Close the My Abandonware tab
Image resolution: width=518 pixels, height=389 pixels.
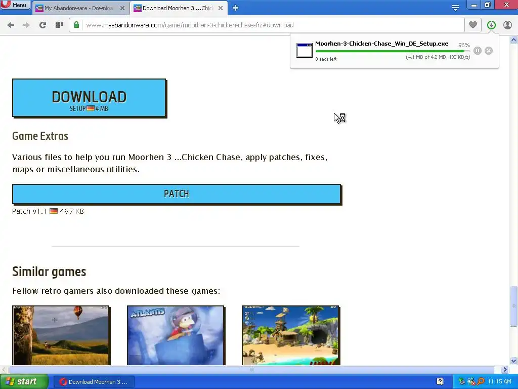[122, 8]
